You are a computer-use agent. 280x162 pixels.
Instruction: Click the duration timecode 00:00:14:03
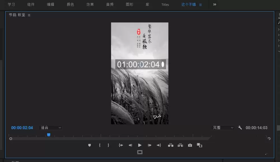coord(256,128)
